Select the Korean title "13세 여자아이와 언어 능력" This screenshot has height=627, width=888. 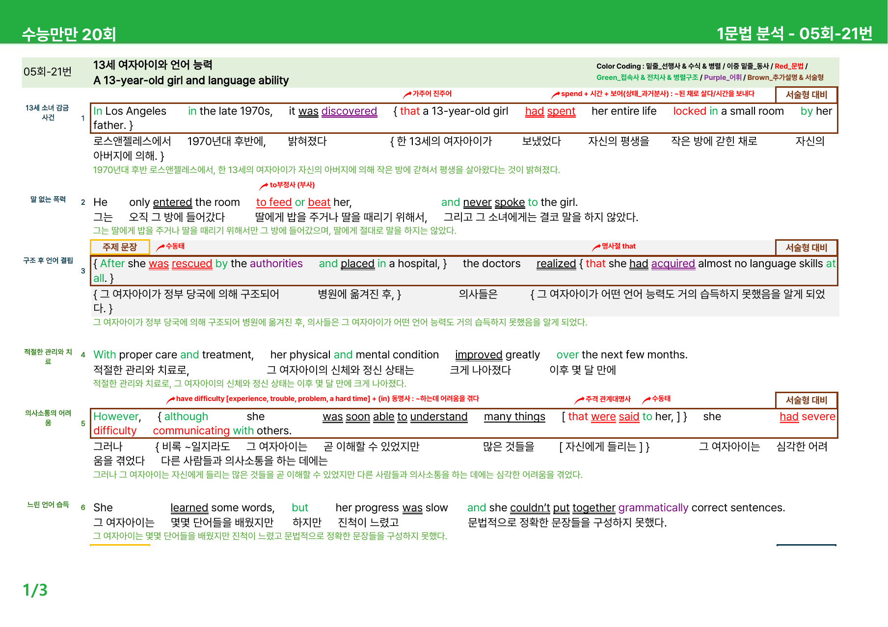coord(153,65)
